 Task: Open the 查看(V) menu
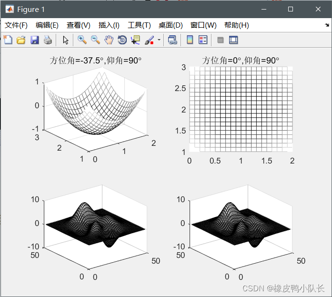coord(78,25)
